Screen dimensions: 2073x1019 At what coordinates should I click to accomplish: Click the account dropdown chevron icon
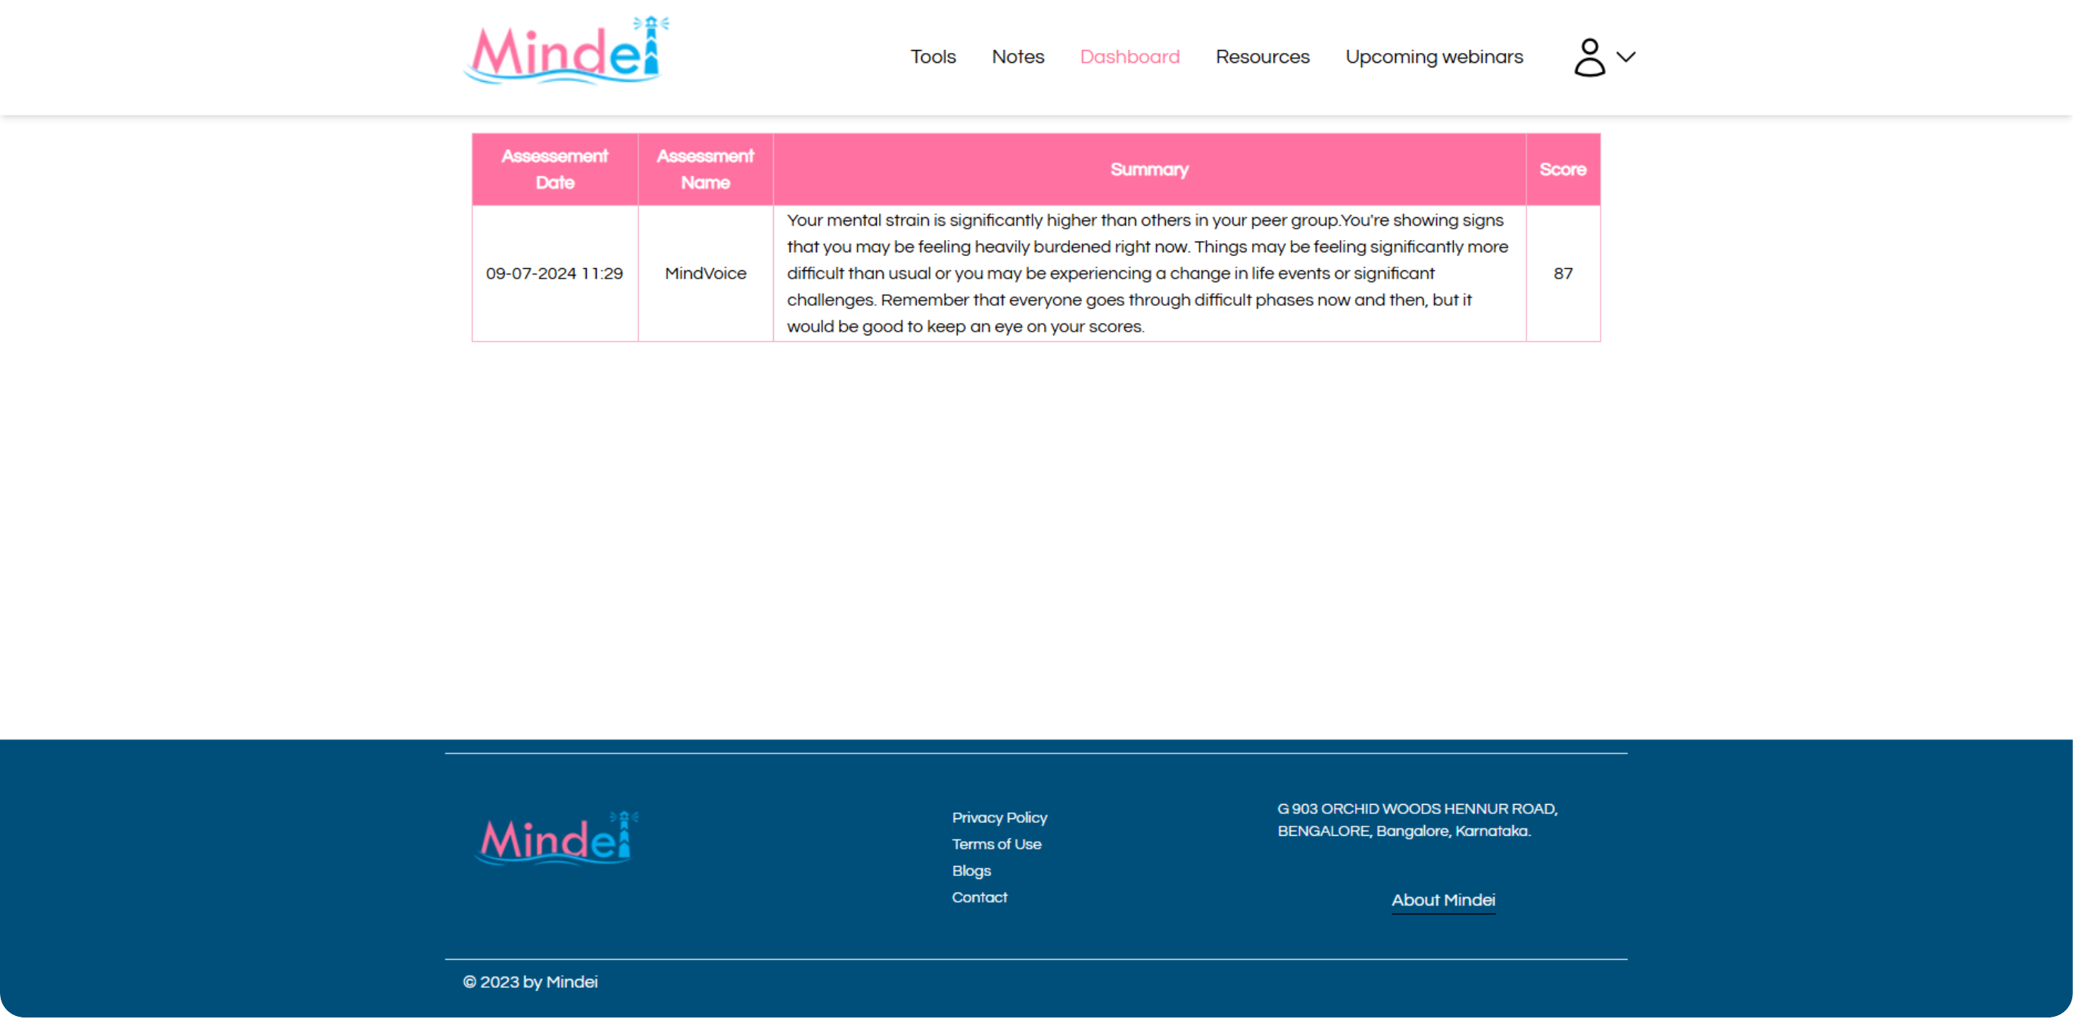tap(1623, 57)
